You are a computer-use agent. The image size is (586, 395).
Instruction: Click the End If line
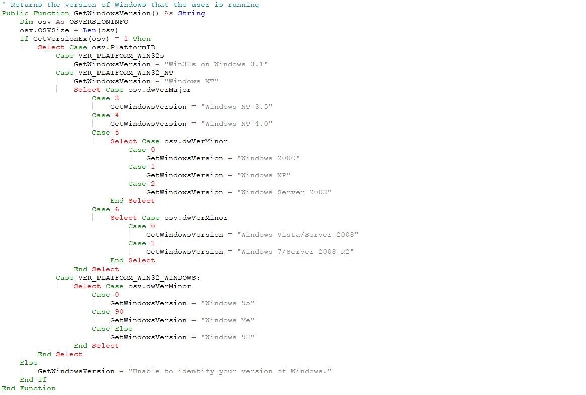(x=33, y=380)
